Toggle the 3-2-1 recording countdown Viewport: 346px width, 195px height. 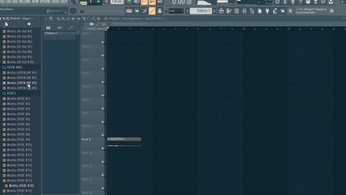coord(144,2)
